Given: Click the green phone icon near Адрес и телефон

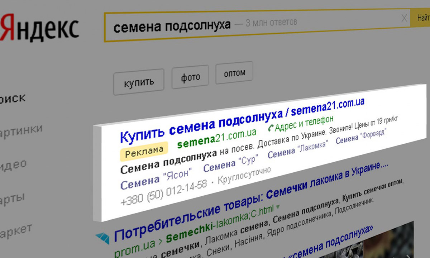Looking at the screenshot, I should 271,127.
